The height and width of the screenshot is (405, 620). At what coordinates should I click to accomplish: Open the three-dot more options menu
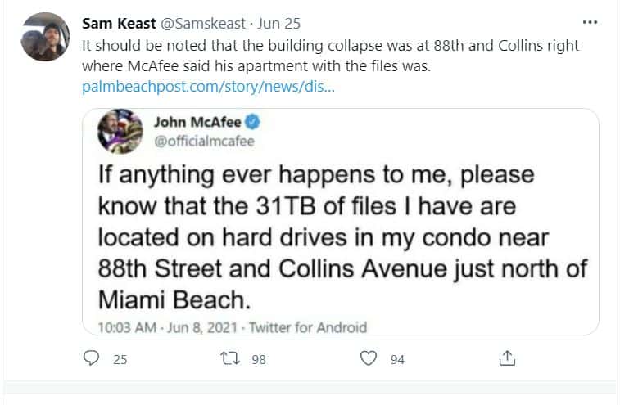590,21
